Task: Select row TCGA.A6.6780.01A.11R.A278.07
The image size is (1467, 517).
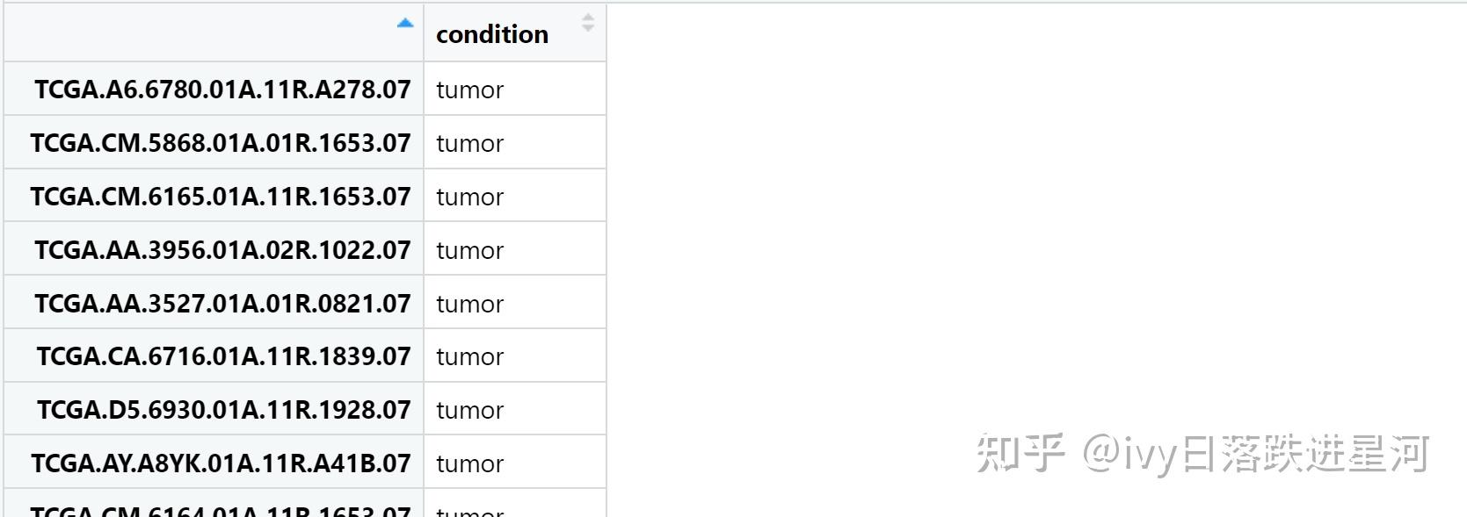Action: coord(222,90)
